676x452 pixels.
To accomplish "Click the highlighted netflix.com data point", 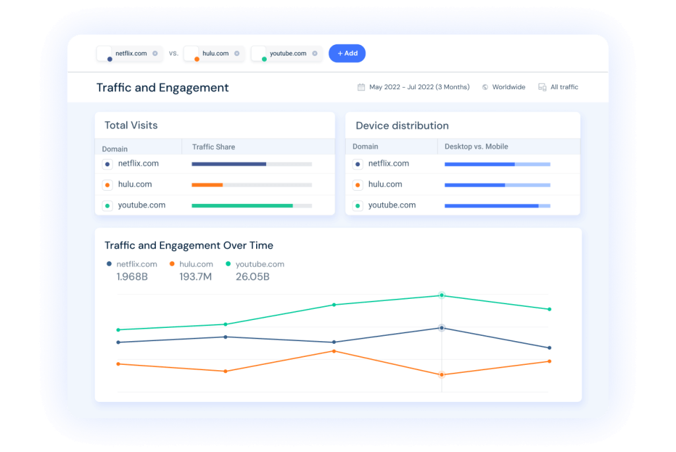I will pyautogui.click(x=442, y=328).
